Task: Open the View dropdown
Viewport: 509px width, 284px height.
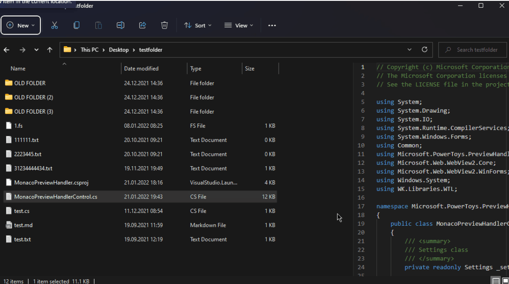Action: 239,25
